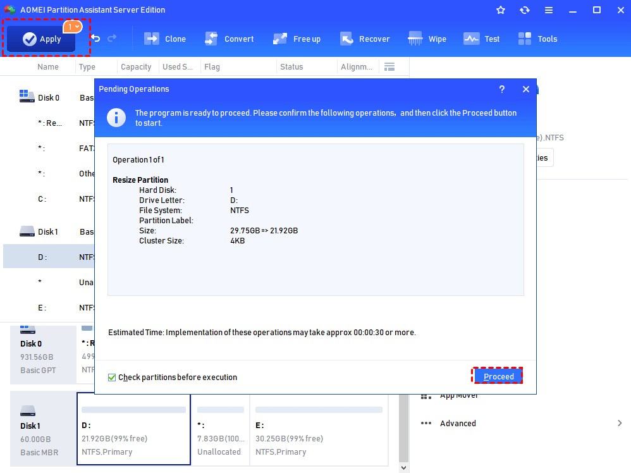Select the *: Re... recovery partition row
631x473 pixels.
(49, 123)
